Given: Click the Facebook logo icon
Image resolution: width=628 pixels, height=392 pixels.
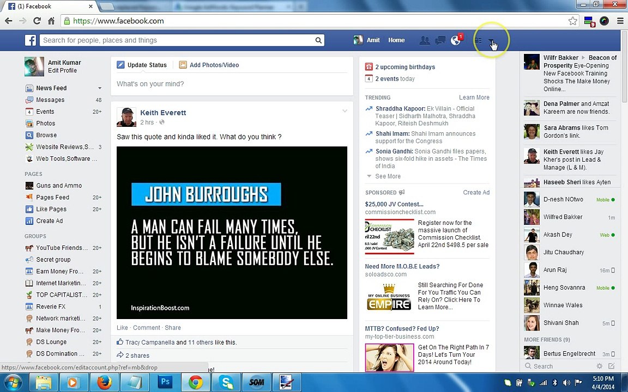Looking at the screenshot, I should coord(31,40).
